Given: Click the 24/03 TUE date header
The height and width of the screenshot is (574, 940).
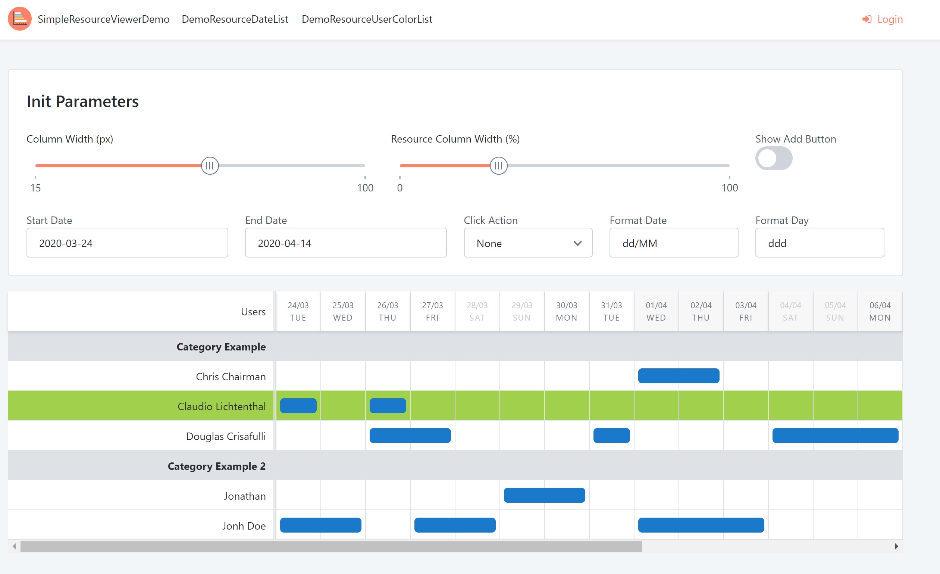Looking at the screenshot, I should pos(298,311).
